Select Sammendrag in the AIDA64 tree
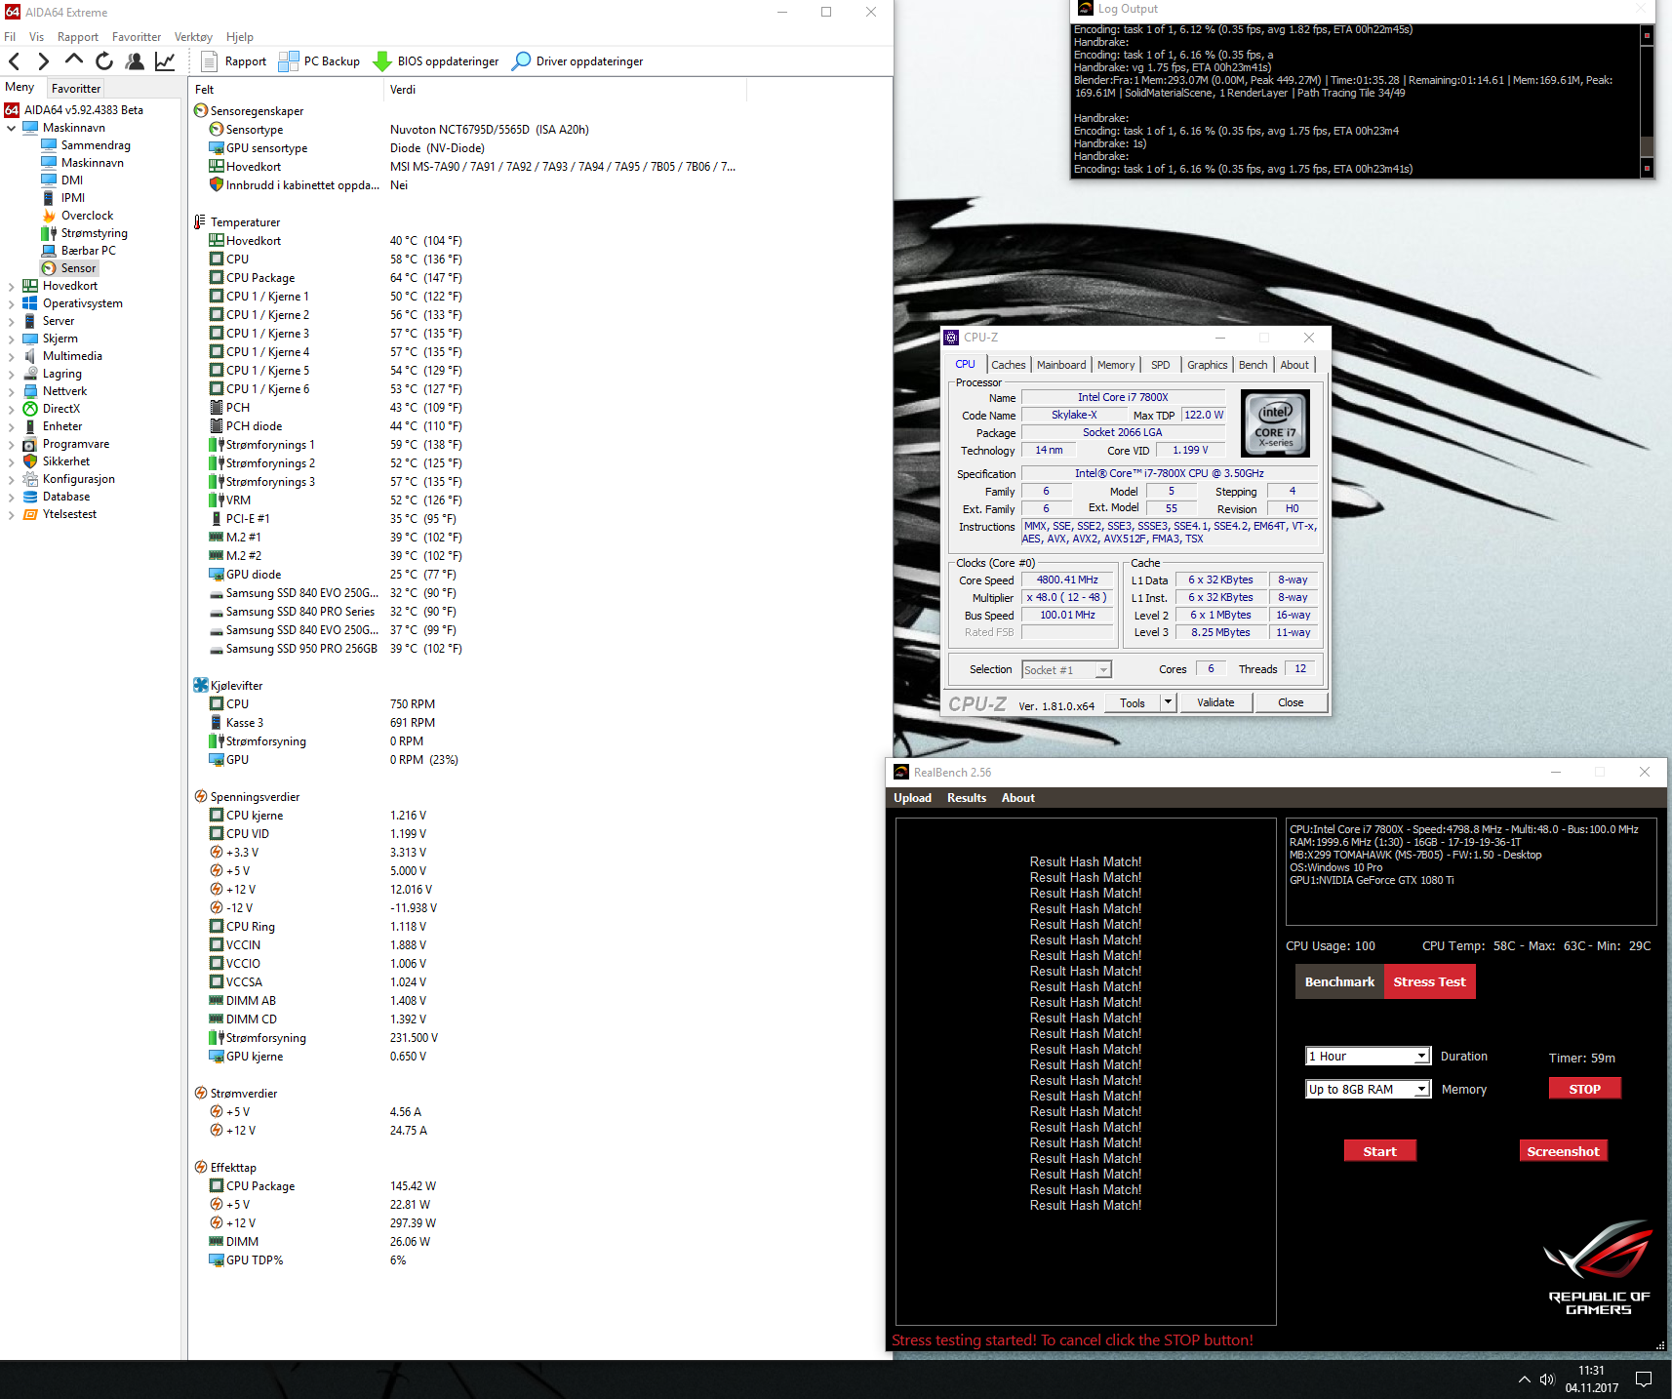The image size is (1672, 1399). (96, 145)
